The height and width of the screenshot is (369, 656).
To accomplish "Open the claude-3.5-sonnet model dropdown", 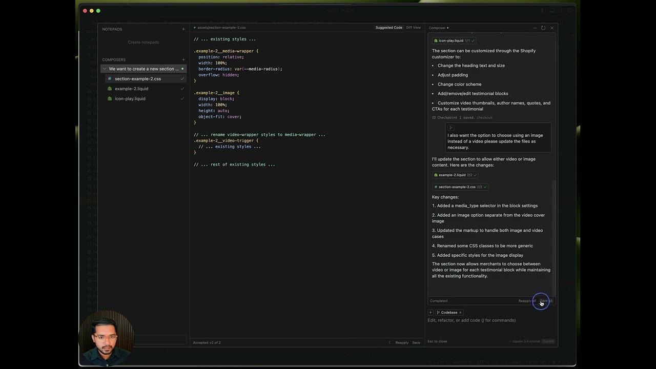I will coord(526,341).
